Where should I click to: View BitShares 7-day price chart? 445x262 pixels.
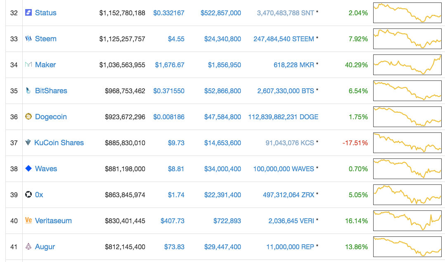pyautogui.click(x=407, y=91)
